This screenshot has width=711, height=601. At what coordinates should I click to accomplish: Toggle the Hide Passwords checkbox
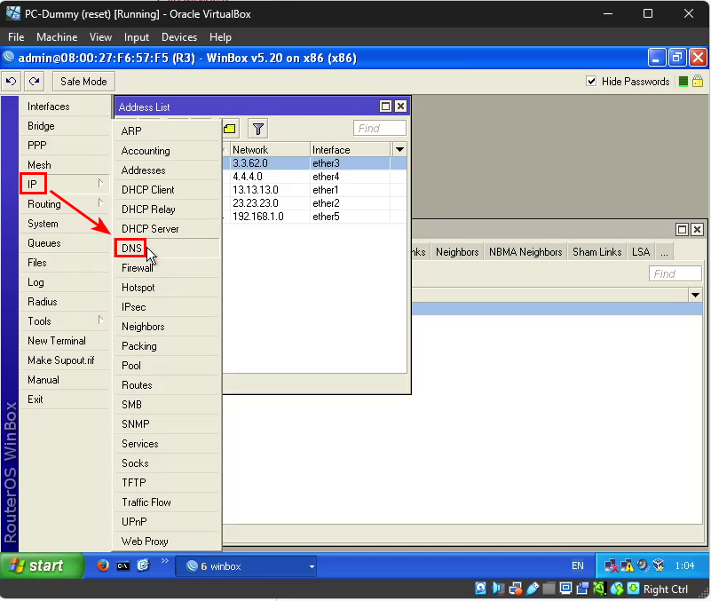point(591,81)
